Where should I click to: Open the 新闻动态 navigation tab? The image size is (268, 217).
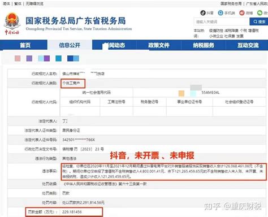click(x=114, y=45)
